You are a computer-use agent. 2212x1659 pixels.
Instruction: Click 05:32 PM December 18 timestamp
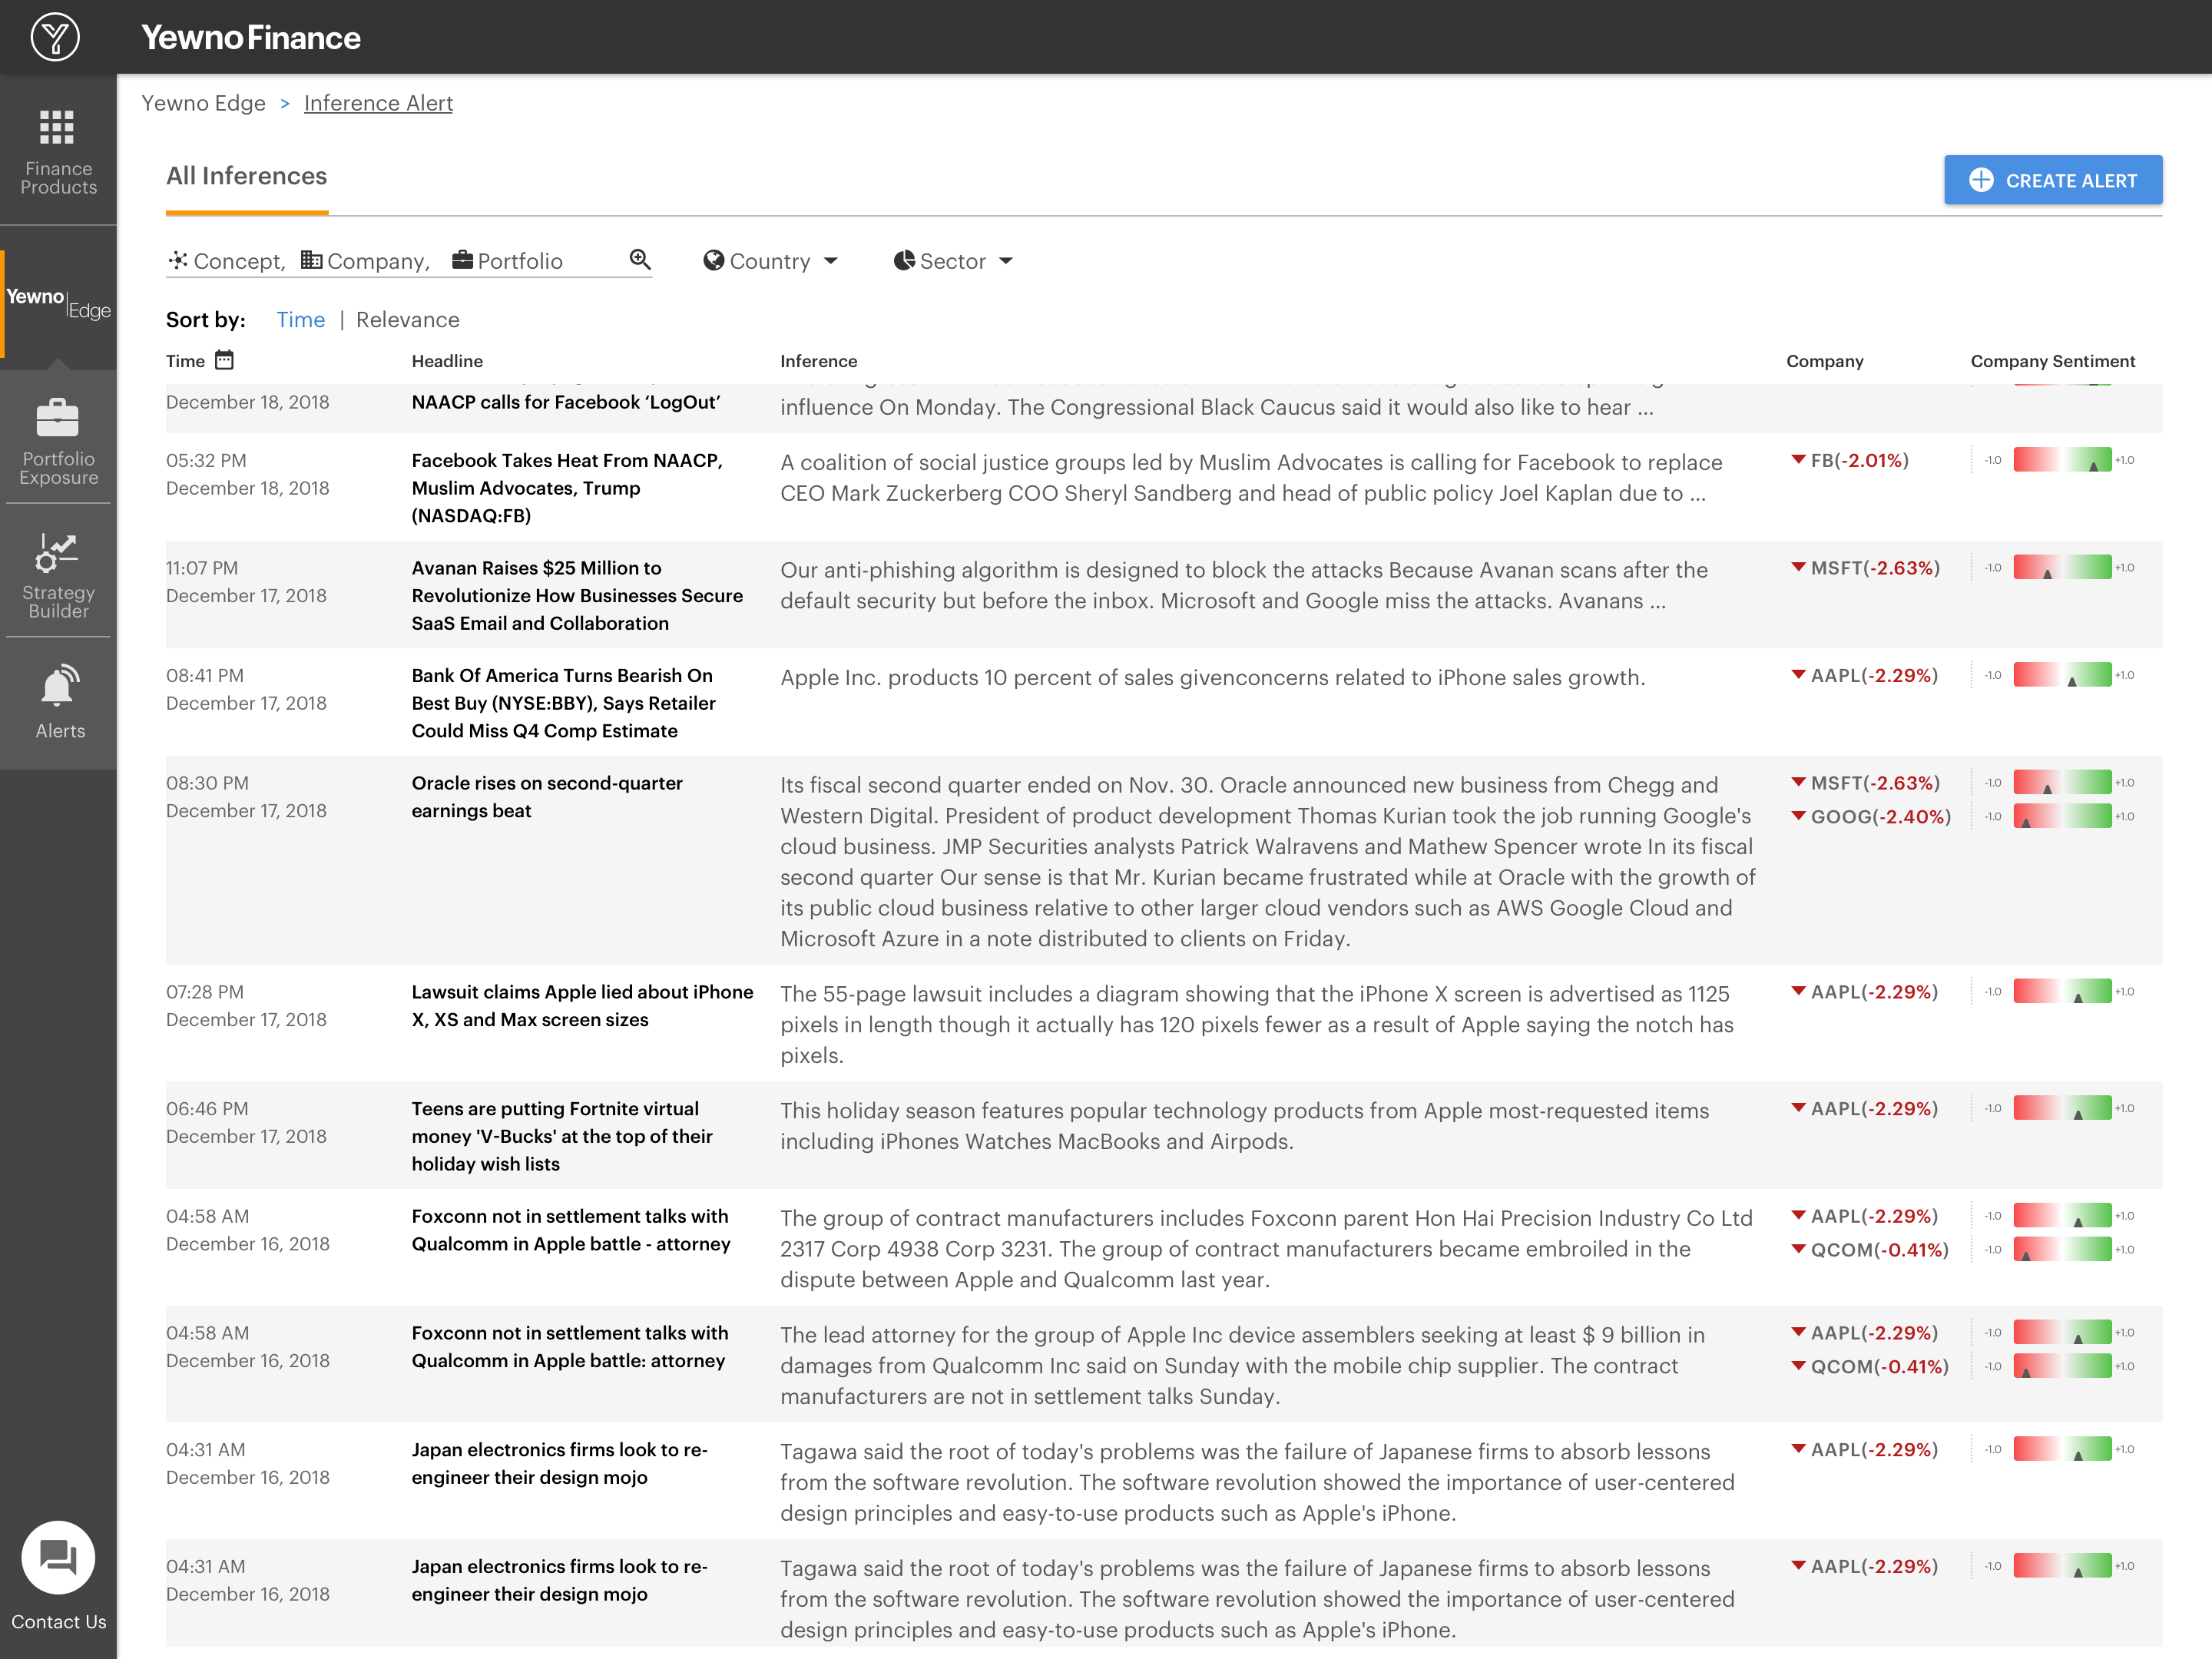pos(247,474)
